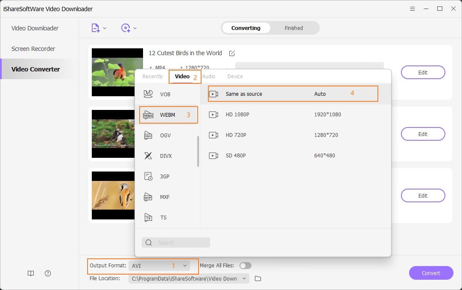Screen dimensions: 462x290
Task: Open the hamburger menu in title bar
Action: 412,9
